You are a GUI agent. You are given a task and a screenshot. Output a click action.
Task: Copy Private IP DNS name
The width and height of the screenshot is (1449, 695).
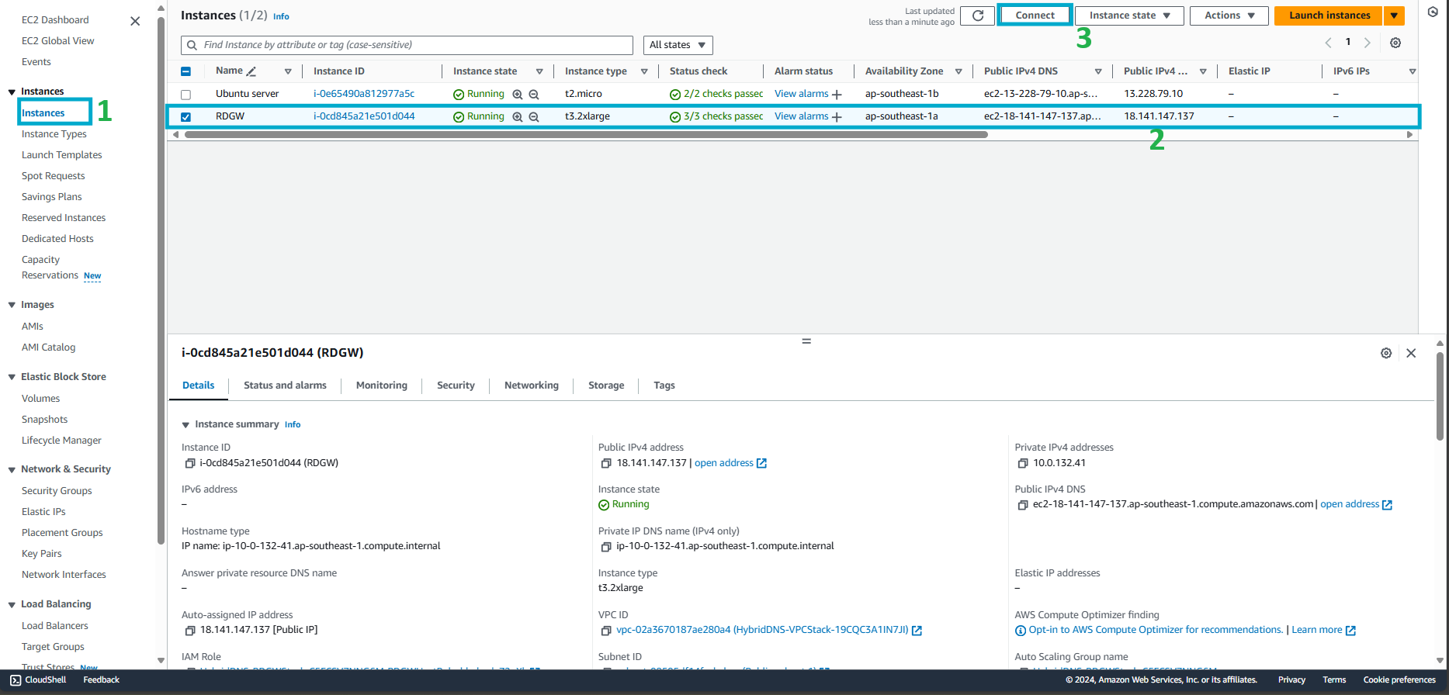pos(606,547)
